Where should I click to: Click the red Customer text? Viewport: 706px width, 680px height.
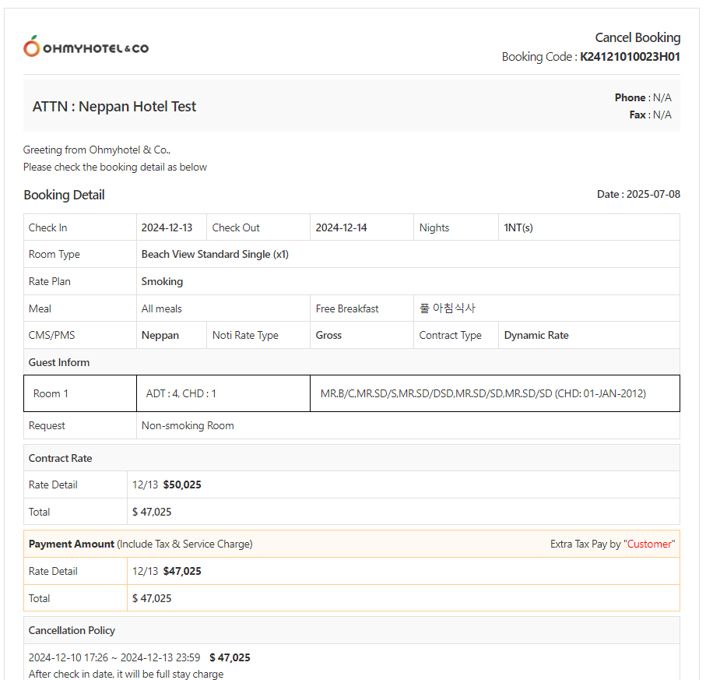point(649,544)
